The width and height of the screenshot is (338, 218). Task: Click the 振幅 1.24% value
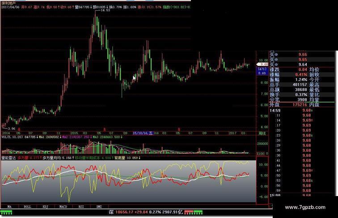301,80
